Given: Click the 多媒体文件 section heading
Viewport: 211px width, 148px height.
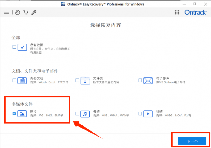Looking at the screenshot, I should [x=22, y=104].
